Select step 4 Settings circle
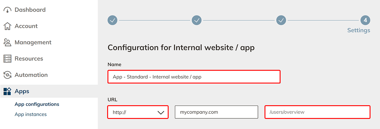Screen dimensions: 380x129 (365, 20)
